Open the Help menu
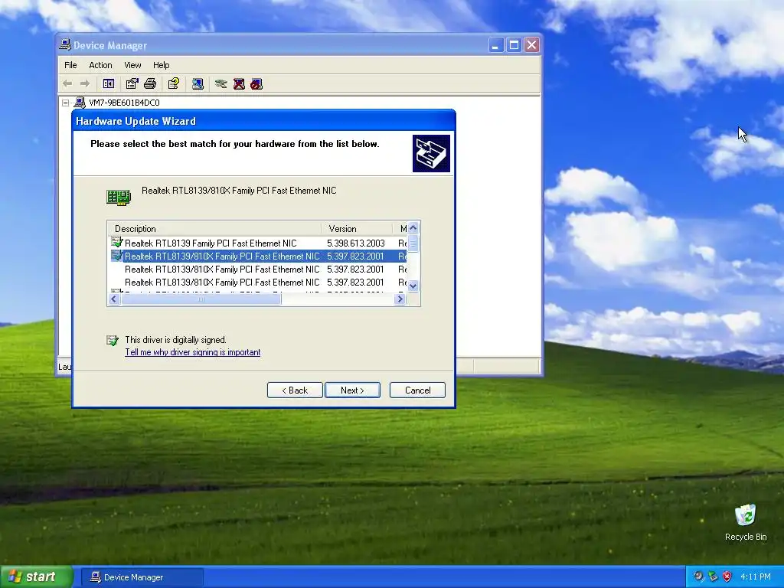Viewport: 784px width, 588px height. pos(161,65)
